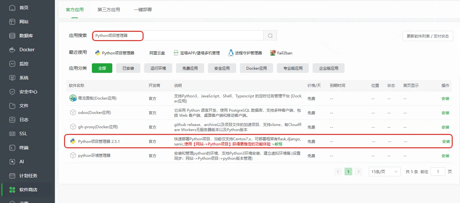Switch to the 官方应用 tab
The image size is (460, 203).
click(75, 10)
